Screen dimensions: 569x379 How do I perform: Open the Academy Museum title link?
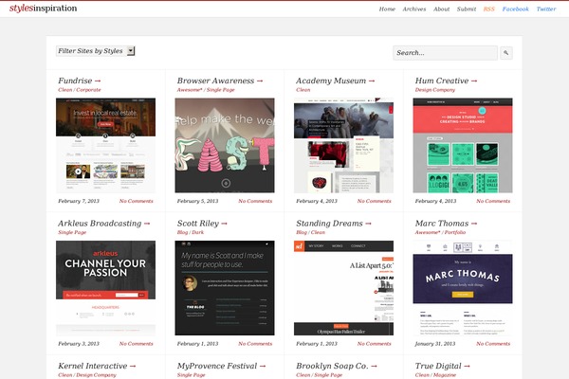pos(335,81)
